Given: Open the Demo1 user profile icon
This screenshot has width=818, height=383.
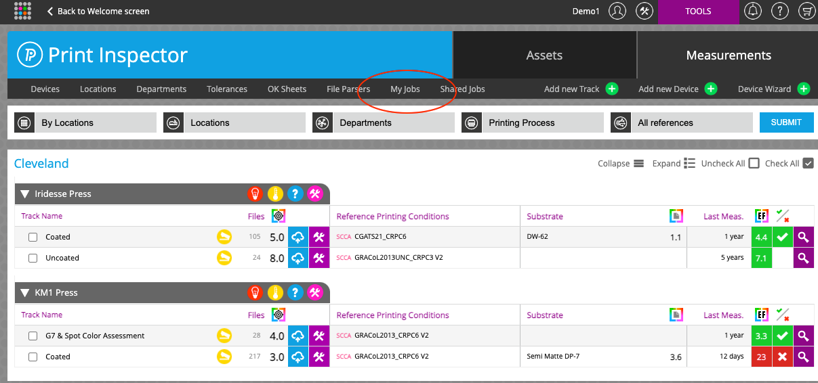Looking at the screenshot, I should pyautogui.click(x=617, y=12).
